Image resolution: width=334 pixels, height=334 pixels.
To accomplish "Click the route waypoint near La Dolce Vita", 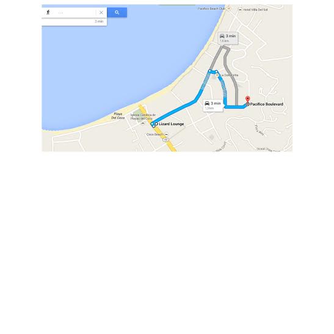I will coord(216,72).
